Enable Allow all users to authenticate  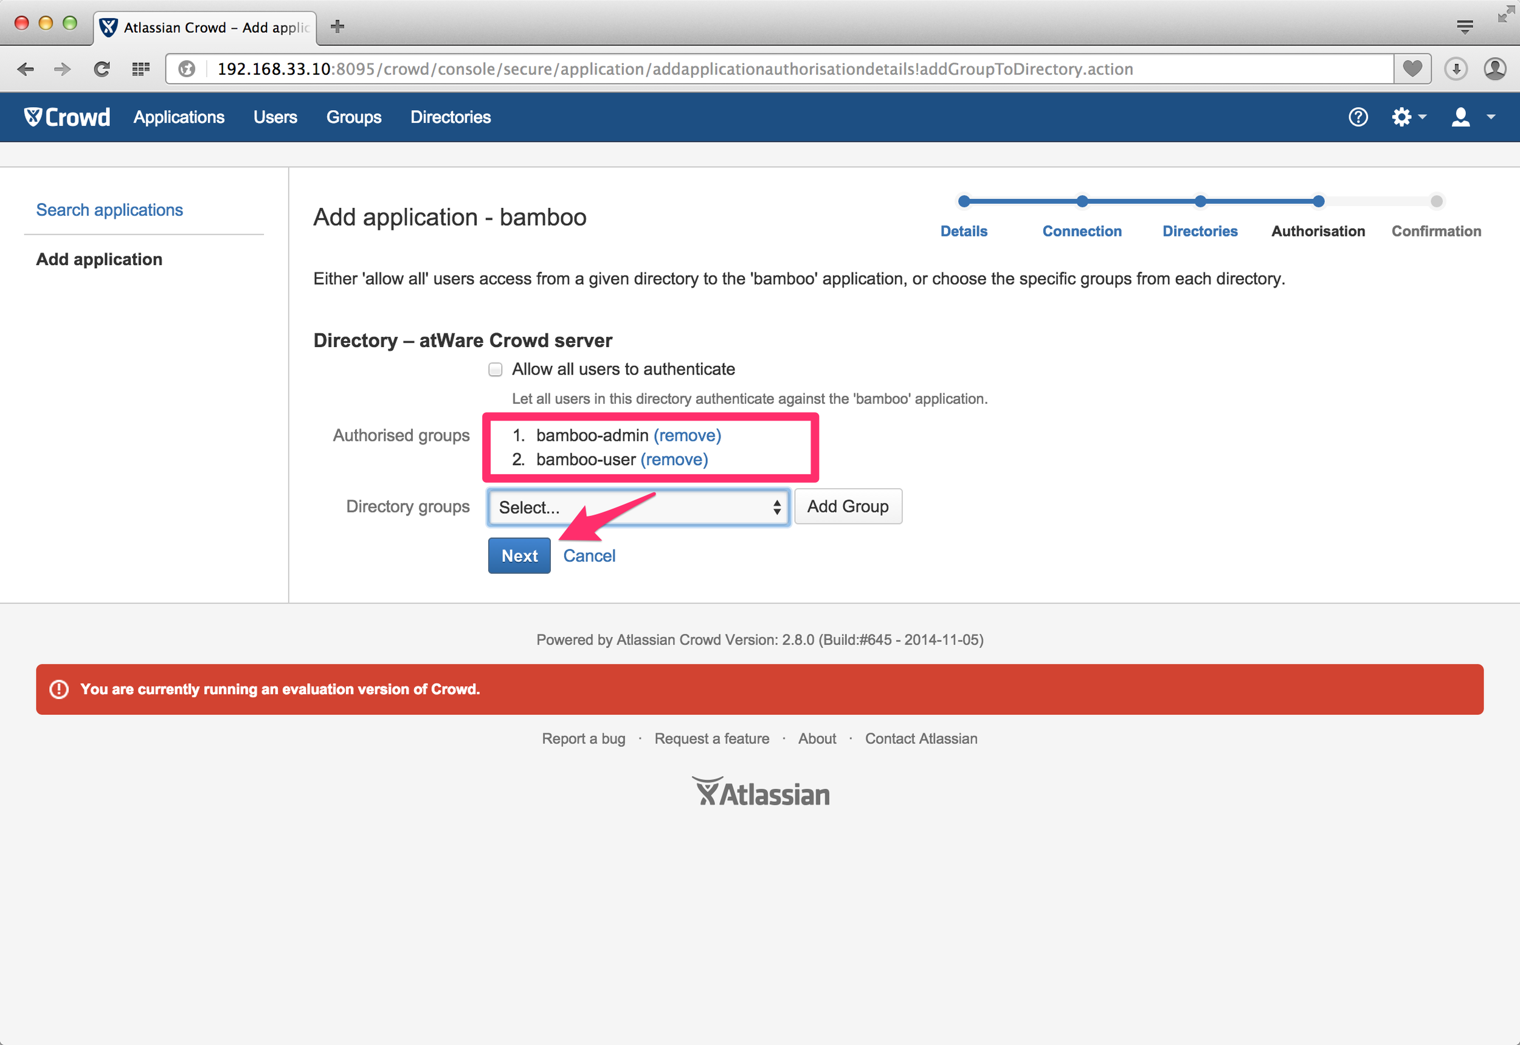tap(495, 369)
